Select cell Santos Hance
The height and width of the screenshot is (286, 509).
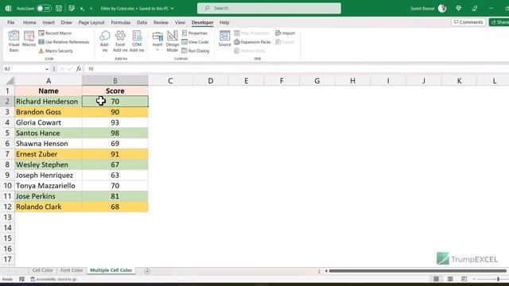(49, 133)
